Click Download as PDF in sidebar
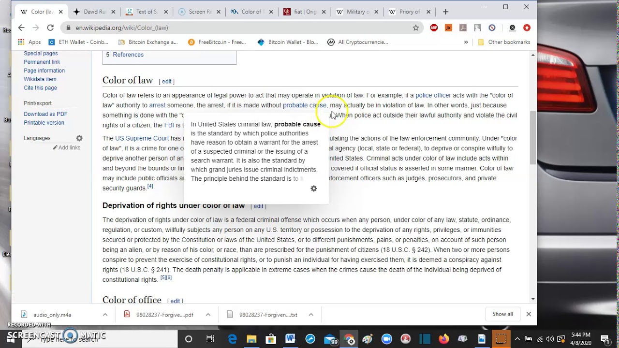Screen dimensions: 619x348 [45, 114]
